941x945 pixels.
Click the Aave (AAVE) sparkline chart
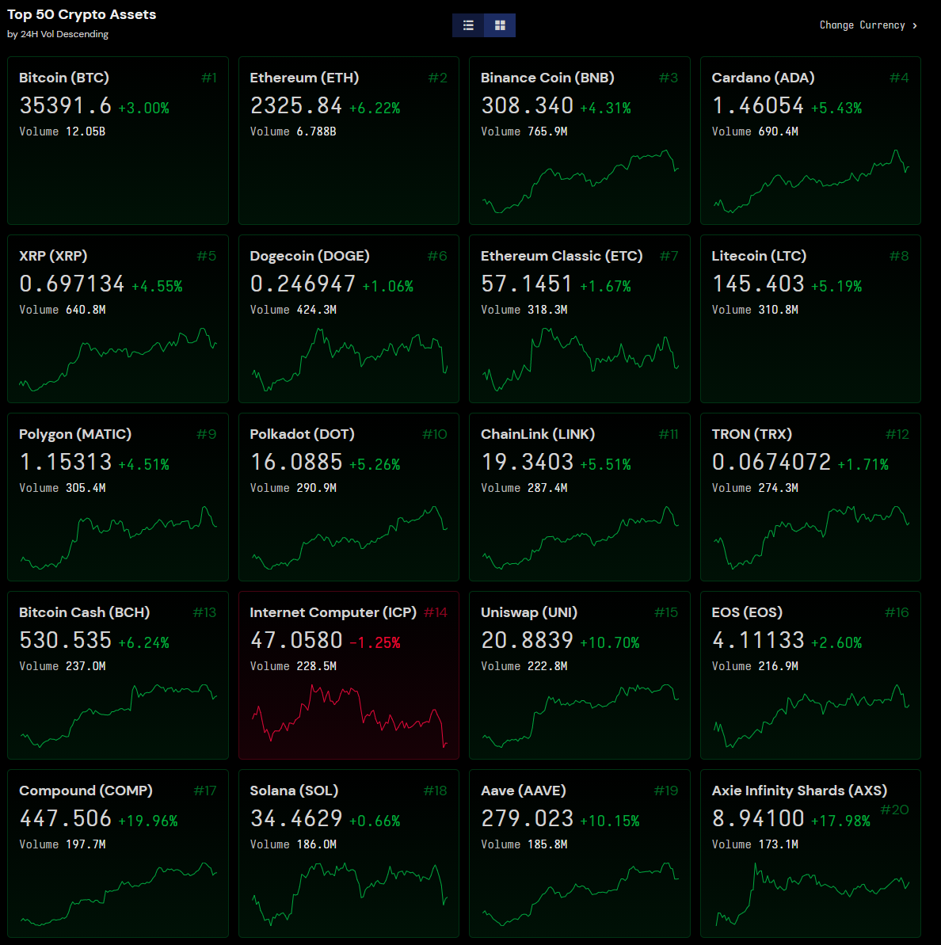click(580, 894)
